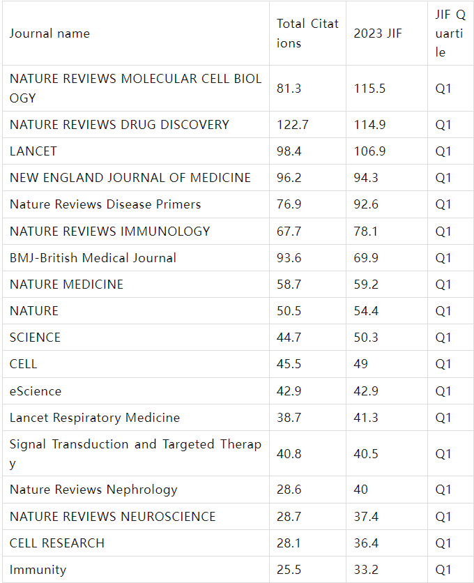Click the 122.7 total citations value
This screenshot has width=474, height=583.
293,125
